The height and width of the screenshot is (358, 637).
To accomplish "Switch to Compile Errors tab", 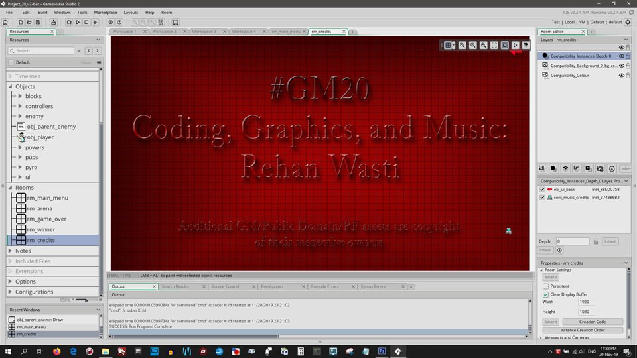I will [324, 286].
